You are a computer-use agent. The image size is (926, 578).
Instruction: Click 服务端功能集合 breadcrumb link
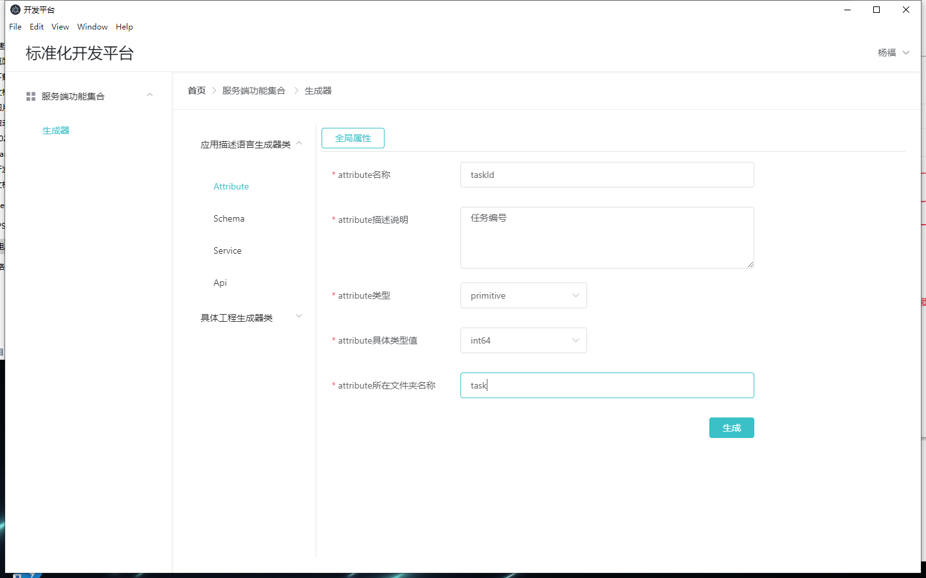254,91
